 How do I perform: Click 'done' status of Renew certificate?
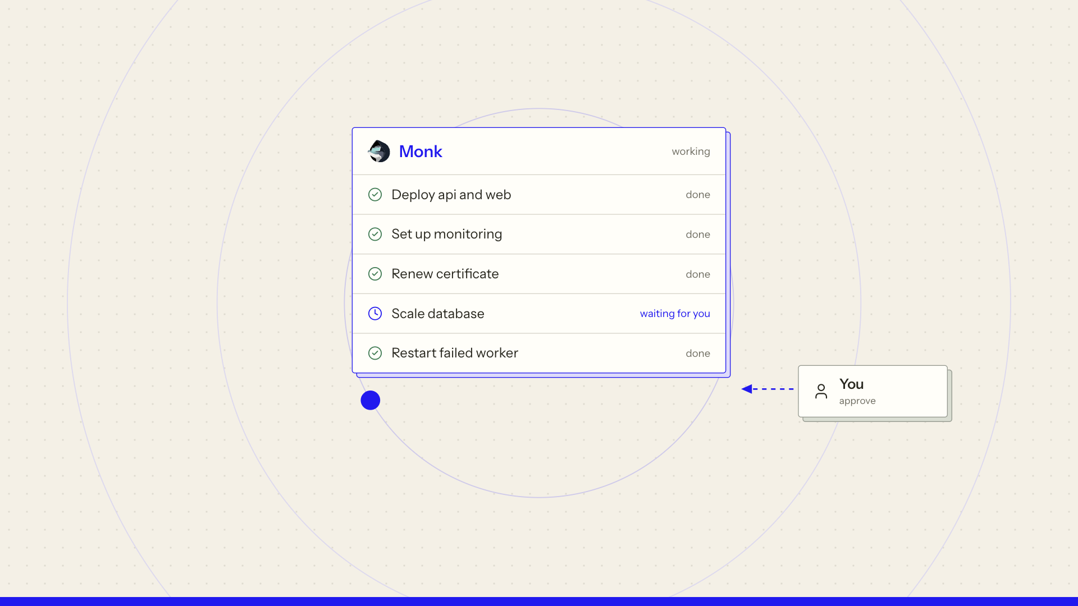tap(698, 274)
